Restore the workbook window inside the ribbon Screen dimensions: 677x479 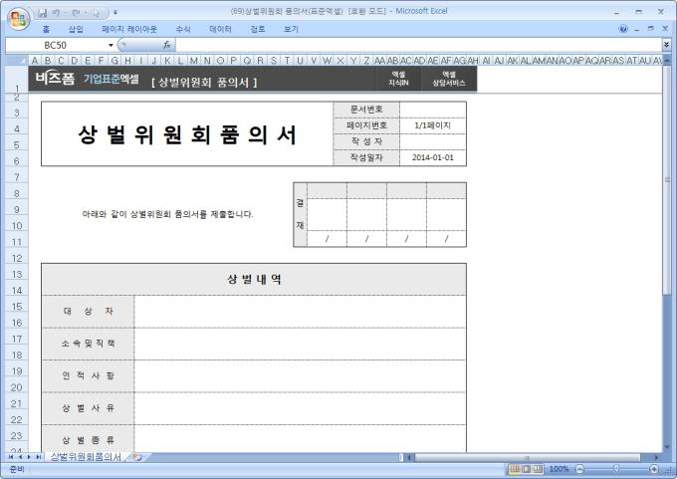(x=651, y=29)
